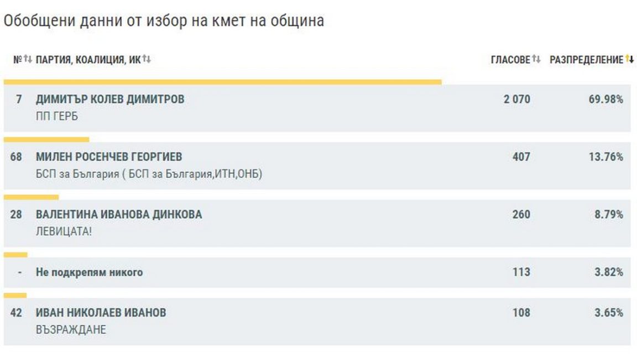637x358 pixels.
Task: Click the sort arrows beside ГЛАСОВЕ
Action: (536, 60)
